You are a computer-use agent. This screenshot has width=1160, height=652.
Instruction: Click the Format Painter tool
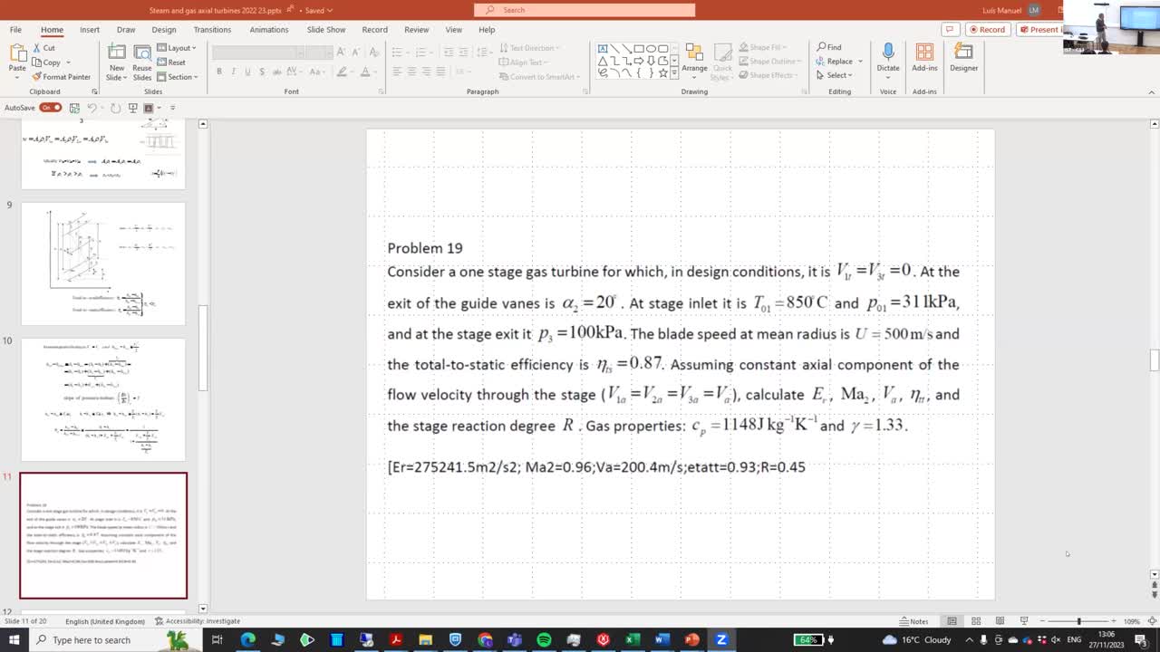(61, 77)
